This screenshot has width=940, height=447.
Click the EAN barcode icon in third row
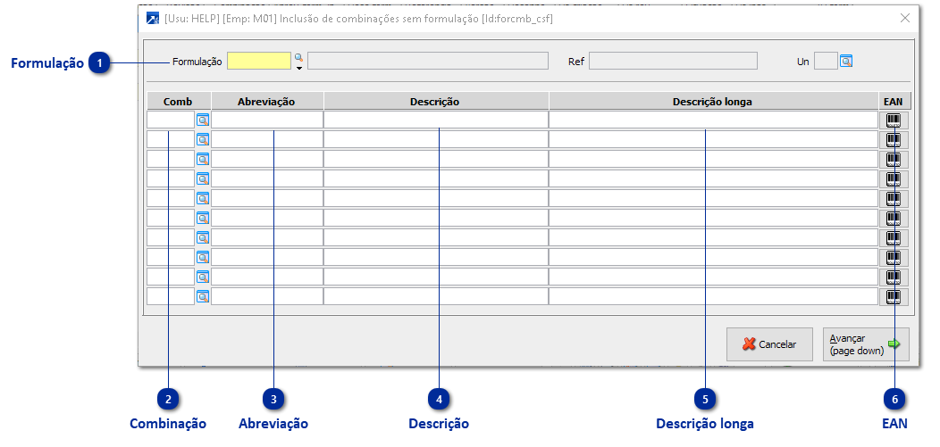coord(894,159)
